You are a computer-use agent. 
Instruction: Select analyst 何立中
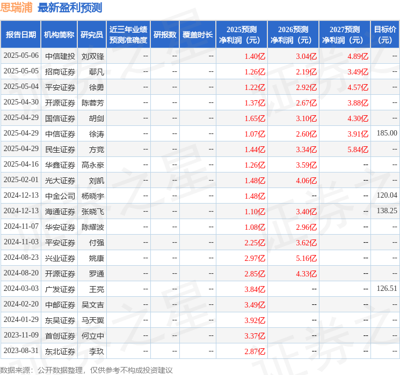click(92, 336)
